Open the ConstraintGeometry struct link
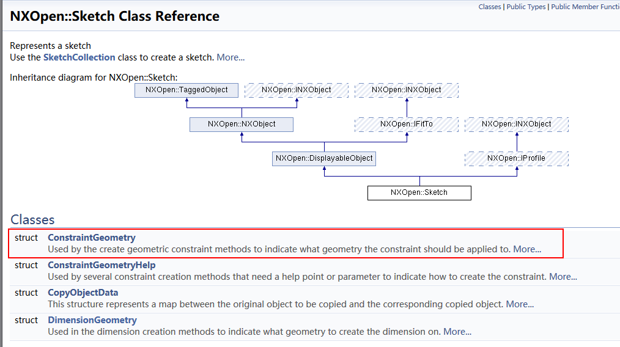620x347 pixels. (92, 238)
